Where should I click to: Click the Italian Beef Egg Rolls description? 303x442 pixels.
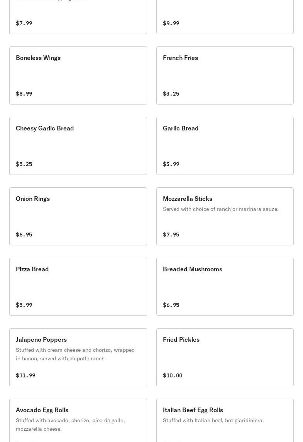(x=213, y=420)
